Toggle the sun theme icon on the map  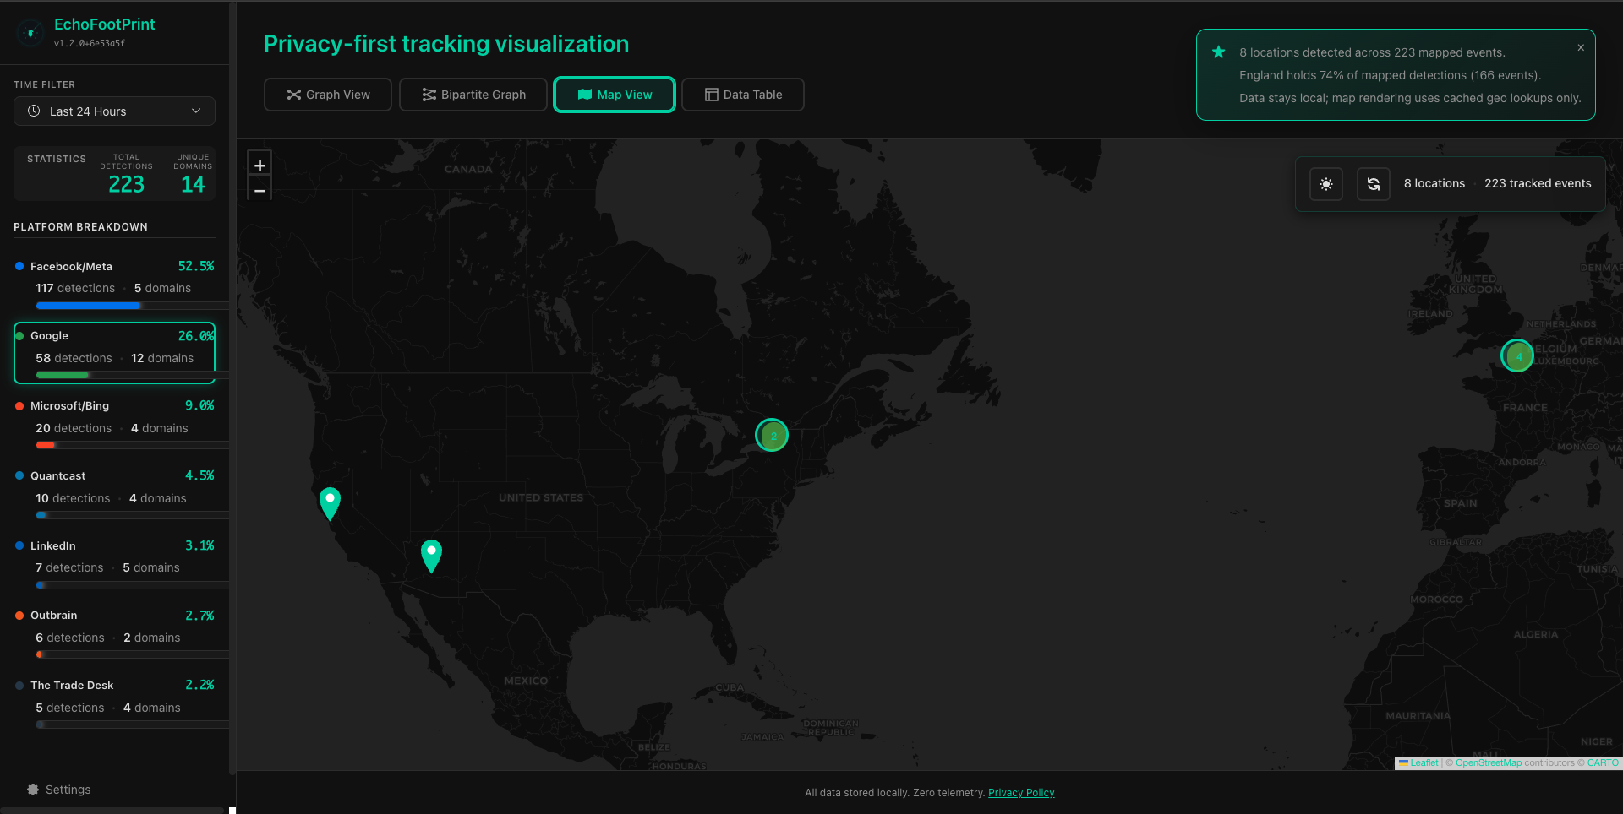[1325, 183]
